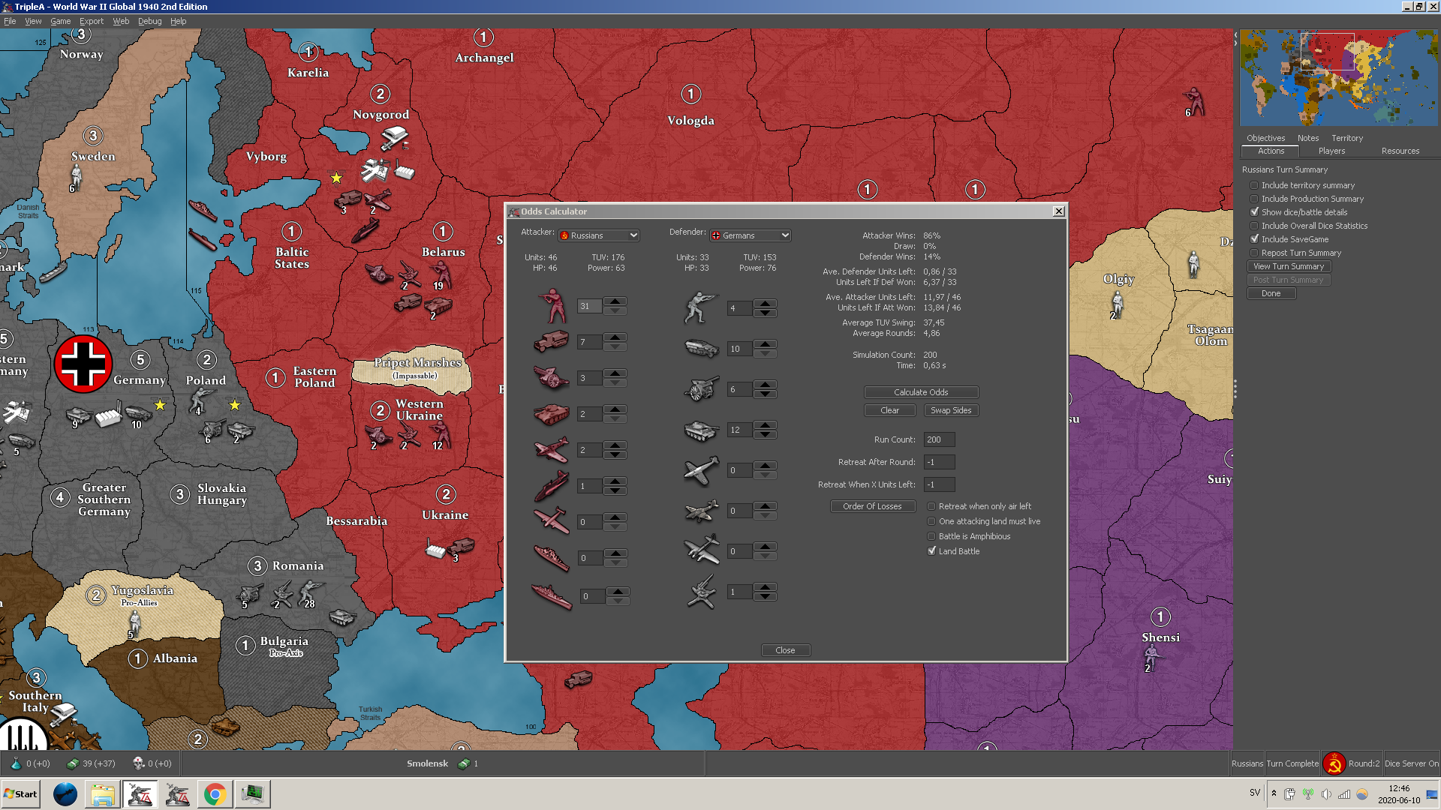Open the Game menu
The image size is (1441, 810).
pyautogui.click(x=60, y=21)
